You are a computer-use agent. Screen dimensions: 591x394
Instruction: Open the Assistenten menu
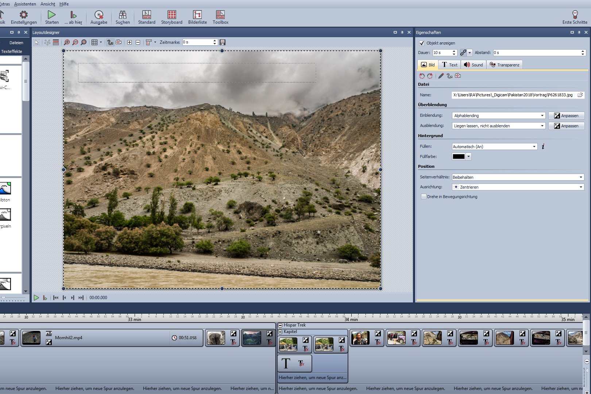pos(25,4)
